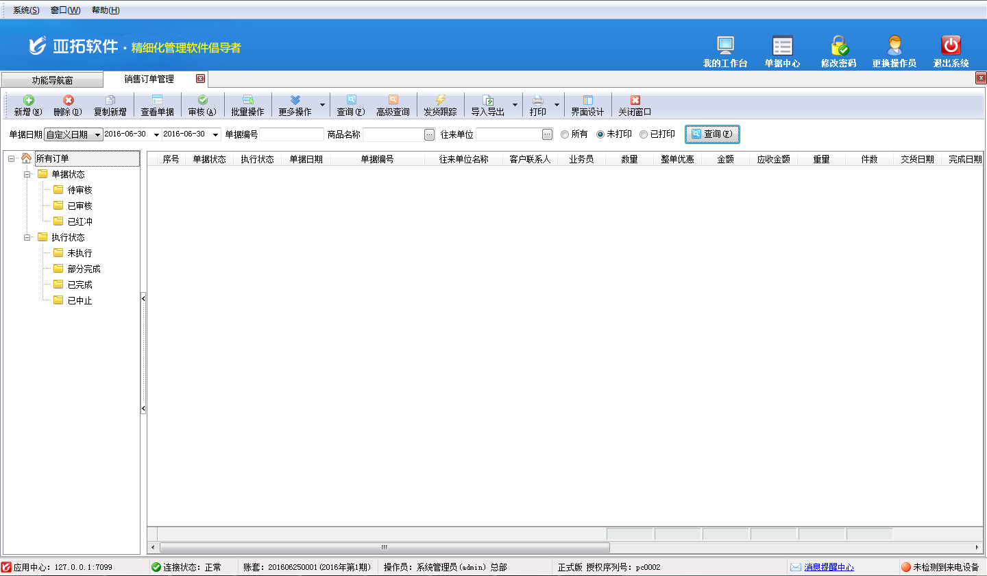Select the 已打印 radio button
This screenshot has height=576, width=987.
644,134
